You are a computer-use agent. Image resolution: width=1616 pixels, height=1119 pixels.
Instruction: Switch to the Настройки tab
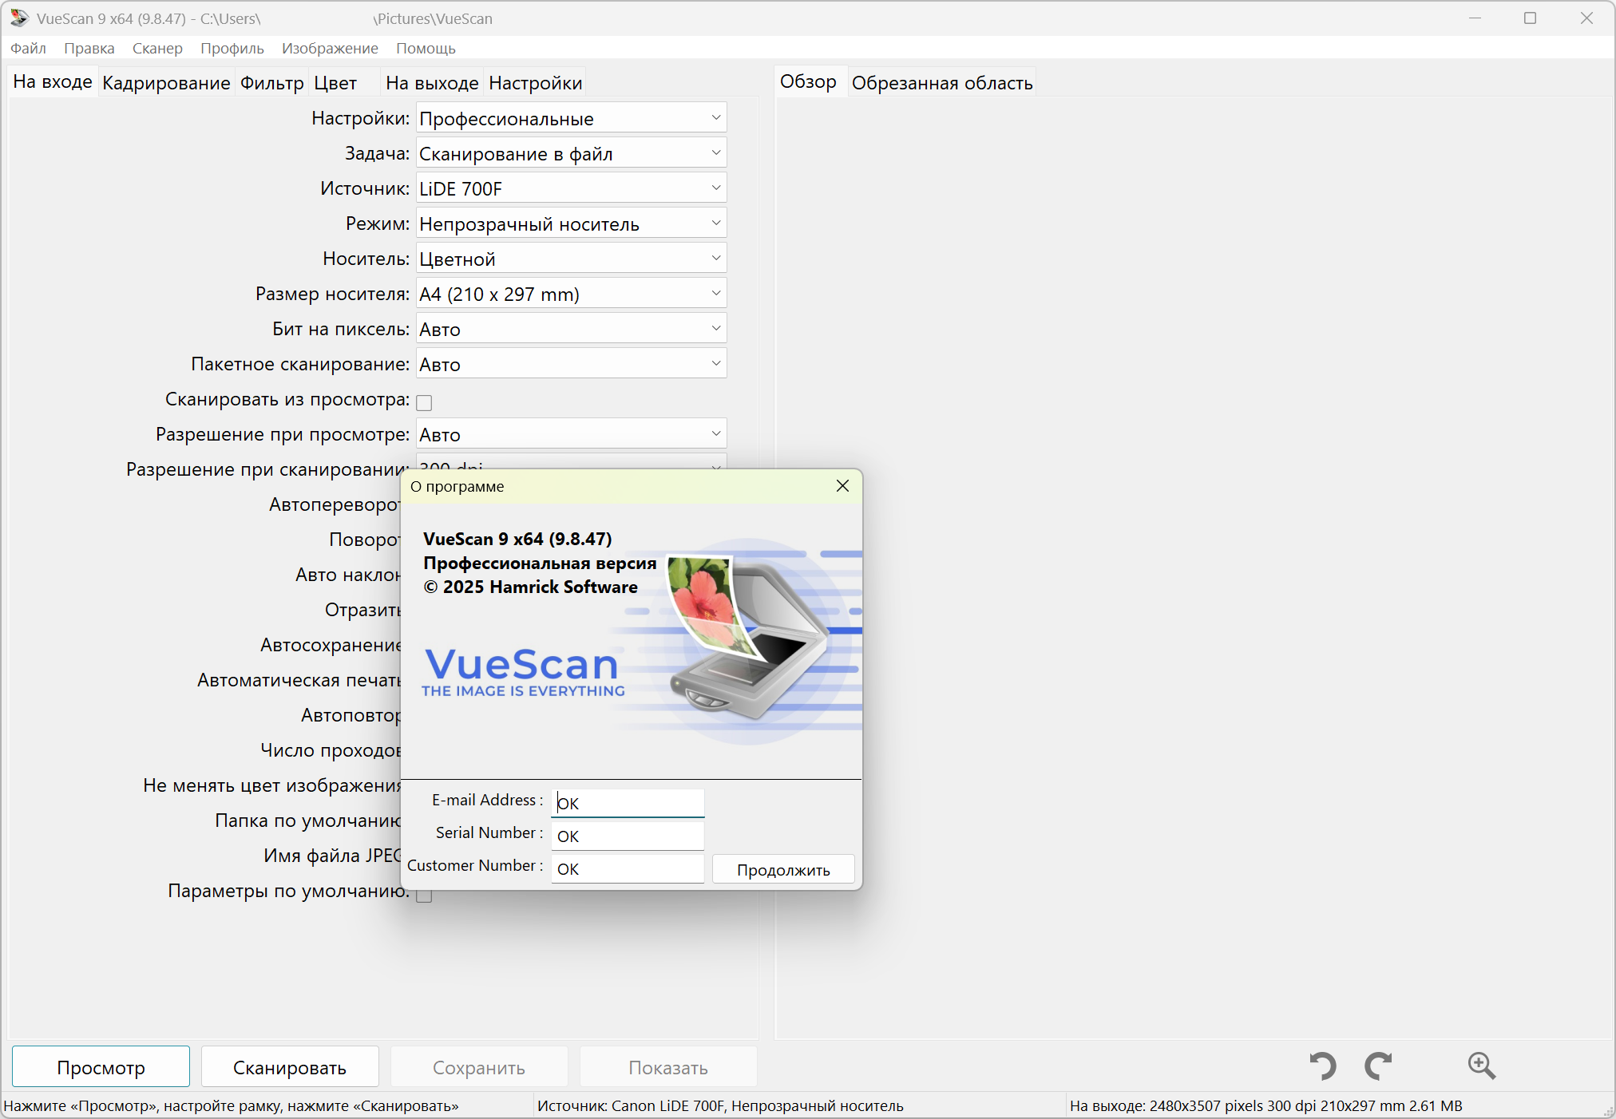pos(535,83)
